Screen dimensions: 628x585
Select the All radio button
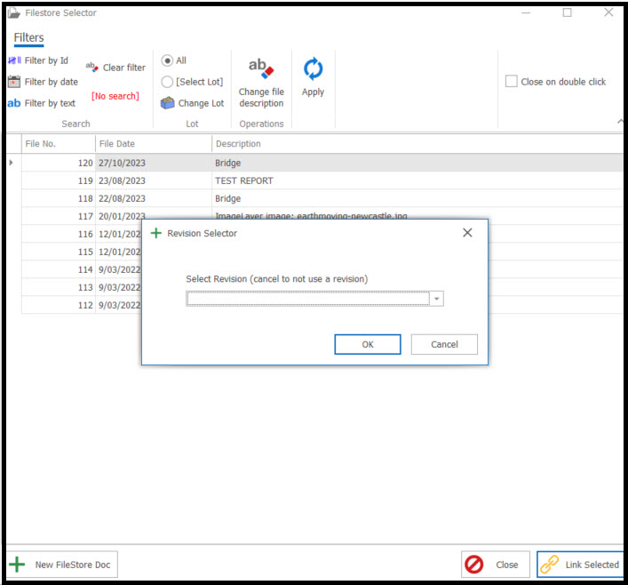(167, 60)
